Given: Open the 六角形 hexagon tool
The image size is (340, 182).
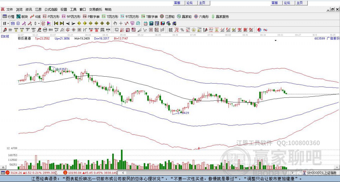Looking at the screenshot, I should point(202,17).
